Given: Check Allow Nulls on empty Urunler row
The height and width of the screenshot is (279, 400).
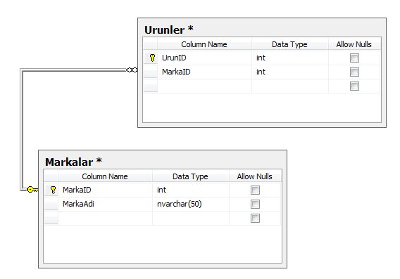Looking at the screenshot, I should coord(354,86).
